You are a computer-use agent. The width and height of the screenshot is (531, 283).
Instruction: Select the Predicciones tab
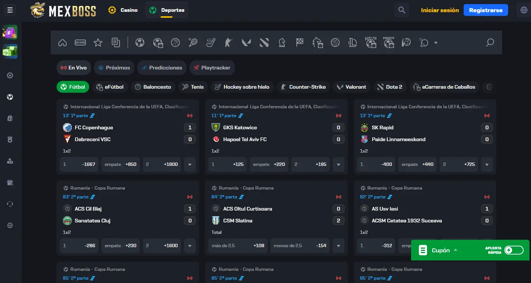tap(162, 68)
